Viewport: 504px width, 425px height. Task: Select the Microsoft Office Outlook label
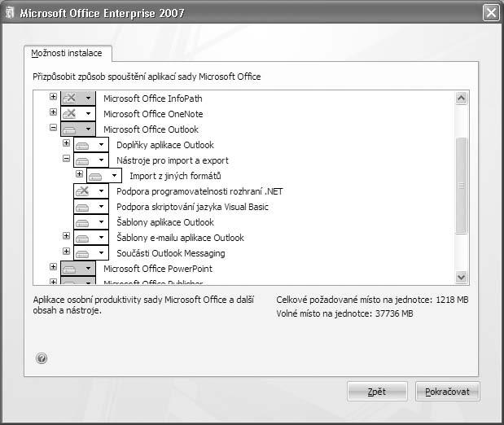click(x=151, y=129)
